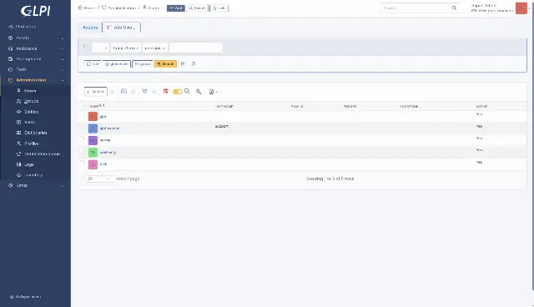
Task: Check the checkbox for the glpi user row
Action: pyautogui.click(x=82, y=115)
